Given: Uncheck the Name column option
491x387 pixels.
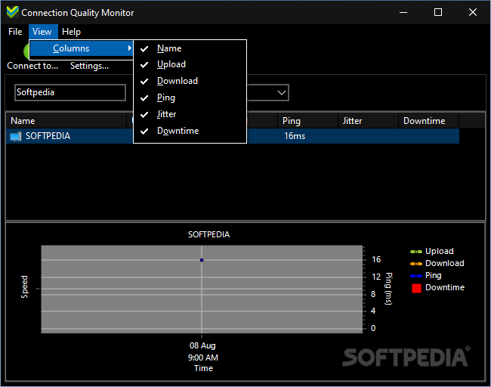Looking at the screenshot, I should 190,48.
